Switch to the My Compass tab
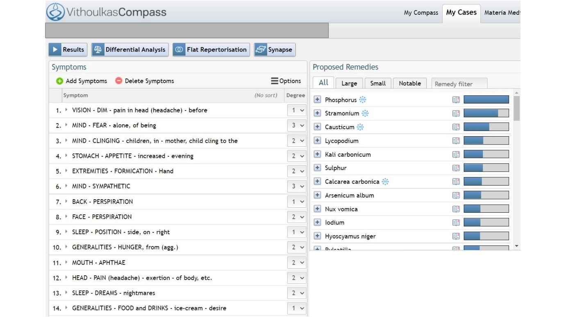 [x=421, y=13]
